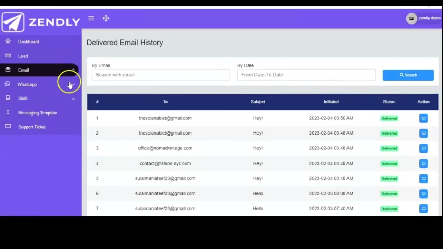Screen dimensions: 443x249
Task: Click office@nomadvintage.com address
Action: tap(165, 148)
